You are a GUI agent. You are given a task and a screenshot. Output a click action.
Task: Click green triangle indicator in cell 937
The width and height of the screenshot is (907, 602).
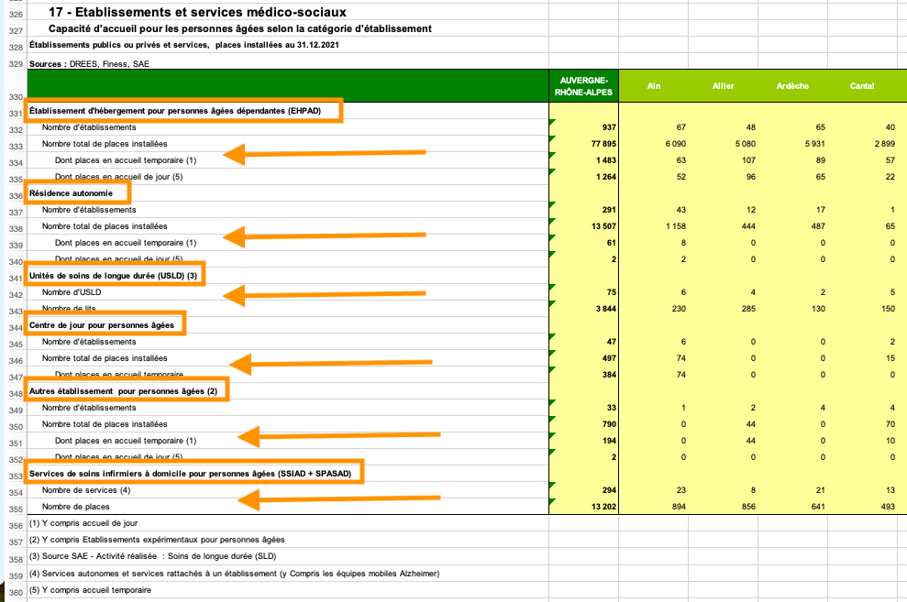tap(551, 122)
